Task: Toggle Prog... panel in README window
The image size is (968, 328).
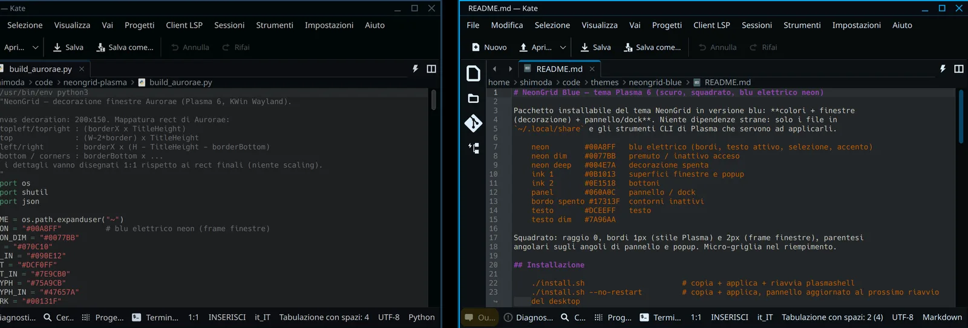Action: tap(613, 317)
